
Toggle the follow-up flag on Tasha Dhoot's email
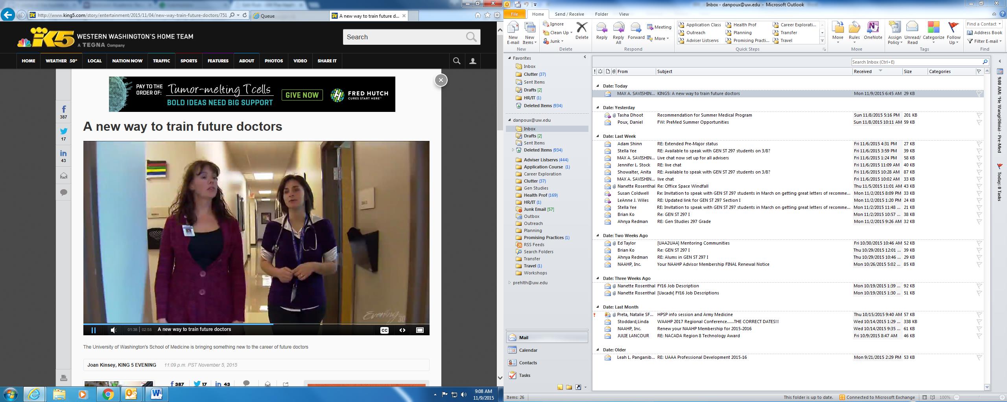click(979, 115)
